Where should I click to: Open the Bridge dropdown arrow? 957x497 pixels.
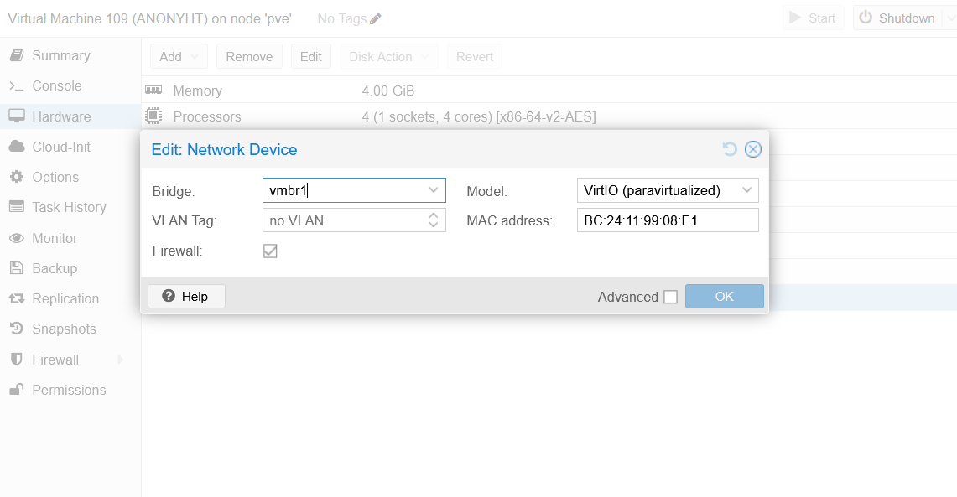point(434,190)
